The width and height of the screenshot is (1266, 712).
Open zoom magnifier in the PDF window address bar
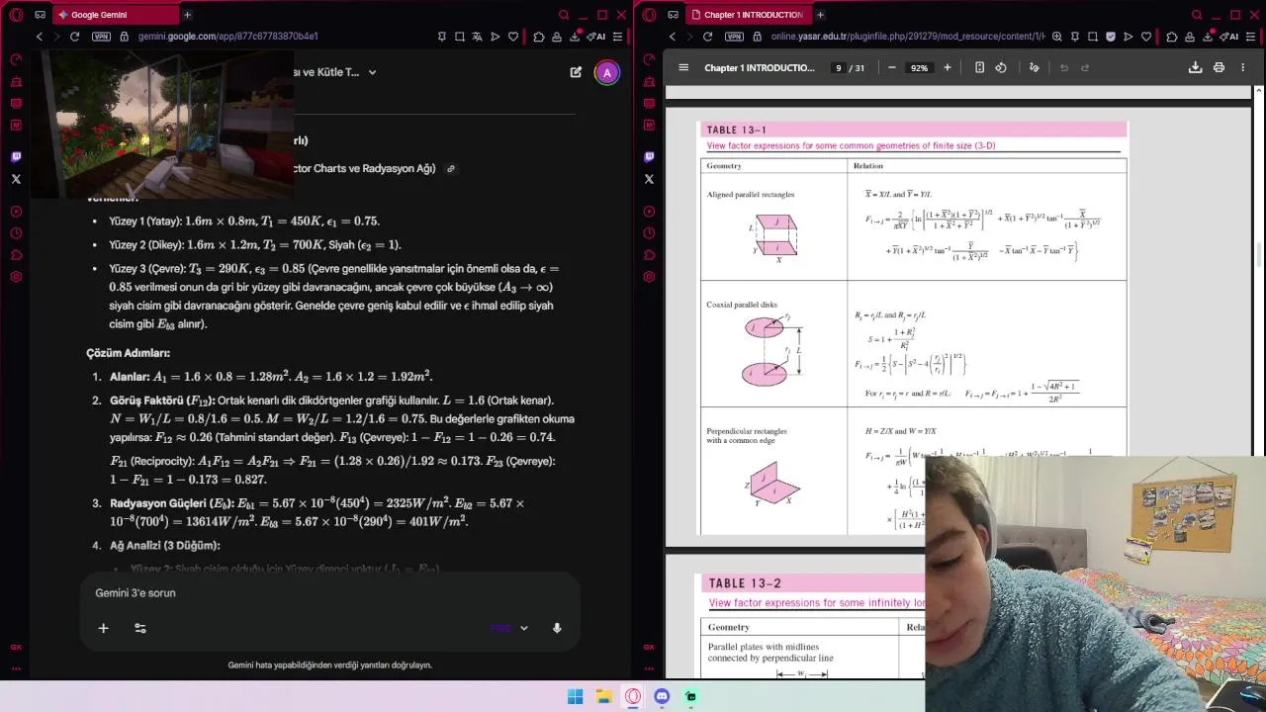1057,37
